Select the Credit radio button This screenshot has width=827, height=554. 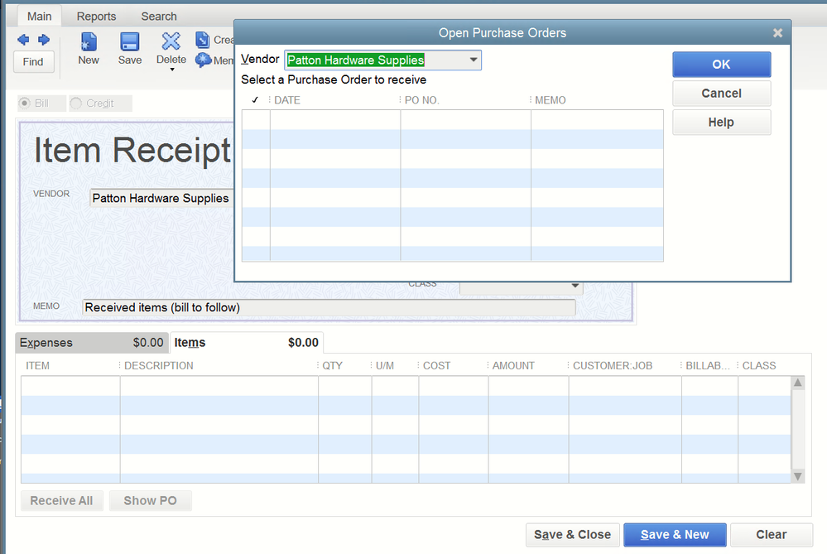[75, 103]
